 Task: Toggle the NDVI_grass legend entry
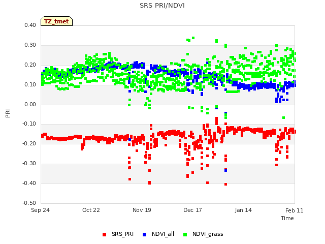[x=203, y=234]
